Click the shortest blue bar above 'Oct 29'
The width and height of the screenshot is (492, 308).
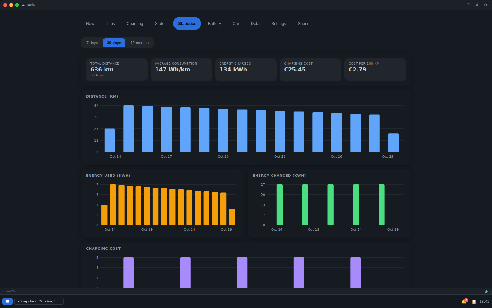click(x=393, y=143)
